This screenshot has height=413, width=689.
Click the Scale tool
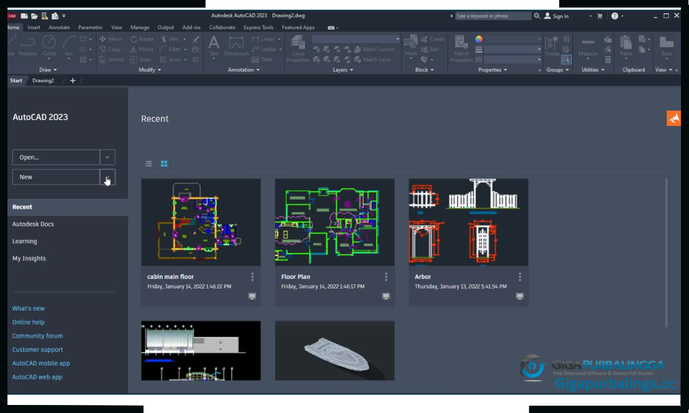tap(141, 60)
